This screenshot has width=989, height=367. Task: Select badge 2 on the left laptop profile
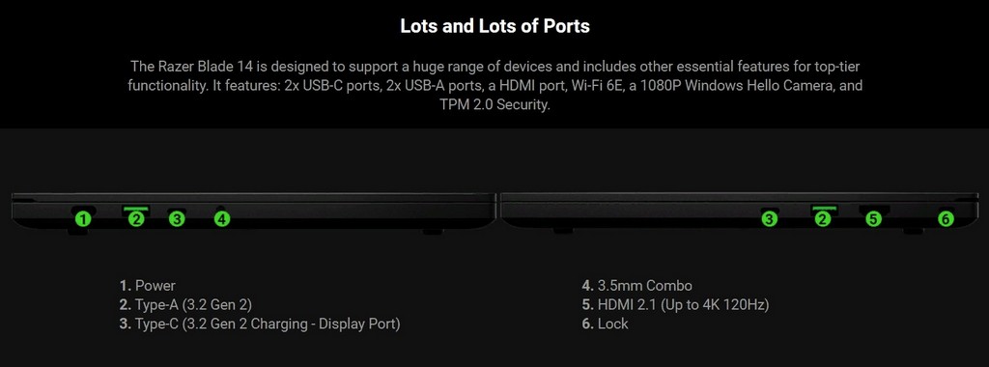137,219
